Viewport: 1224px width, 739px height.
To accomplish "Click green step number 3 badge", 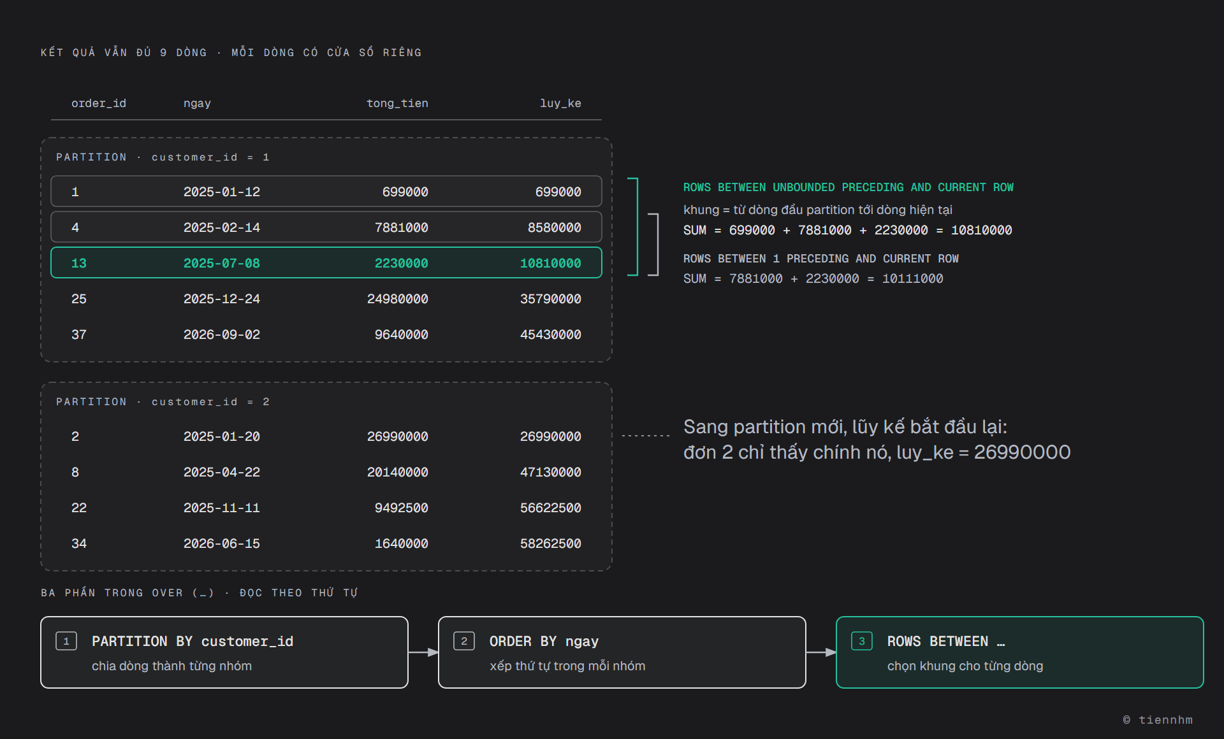I will [x=862, y=641].
